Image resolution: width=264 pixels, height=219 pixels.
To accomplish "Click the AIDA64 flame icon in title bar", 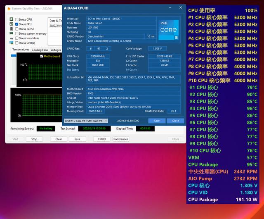I will [x=9, y=8].
